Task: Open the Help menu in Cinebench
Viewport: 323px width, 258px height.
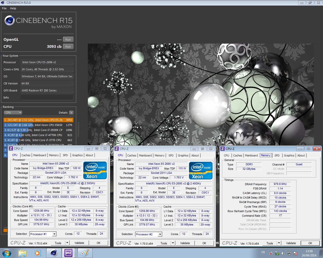Action: tap(13, 8)
